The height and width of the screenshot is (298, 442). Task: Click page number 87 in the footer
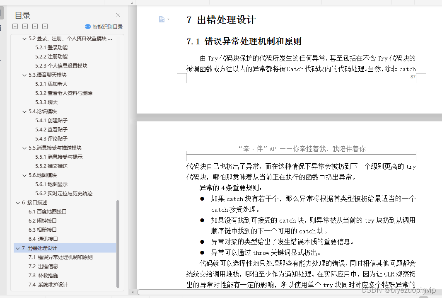pyautogui.click(x=413, y=77)
